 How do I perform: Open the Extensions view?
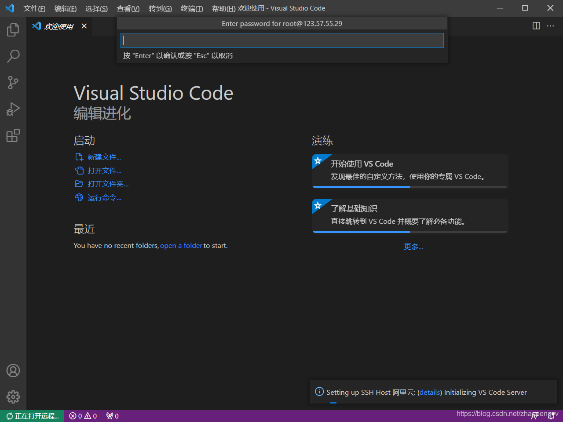coord(13,135)
